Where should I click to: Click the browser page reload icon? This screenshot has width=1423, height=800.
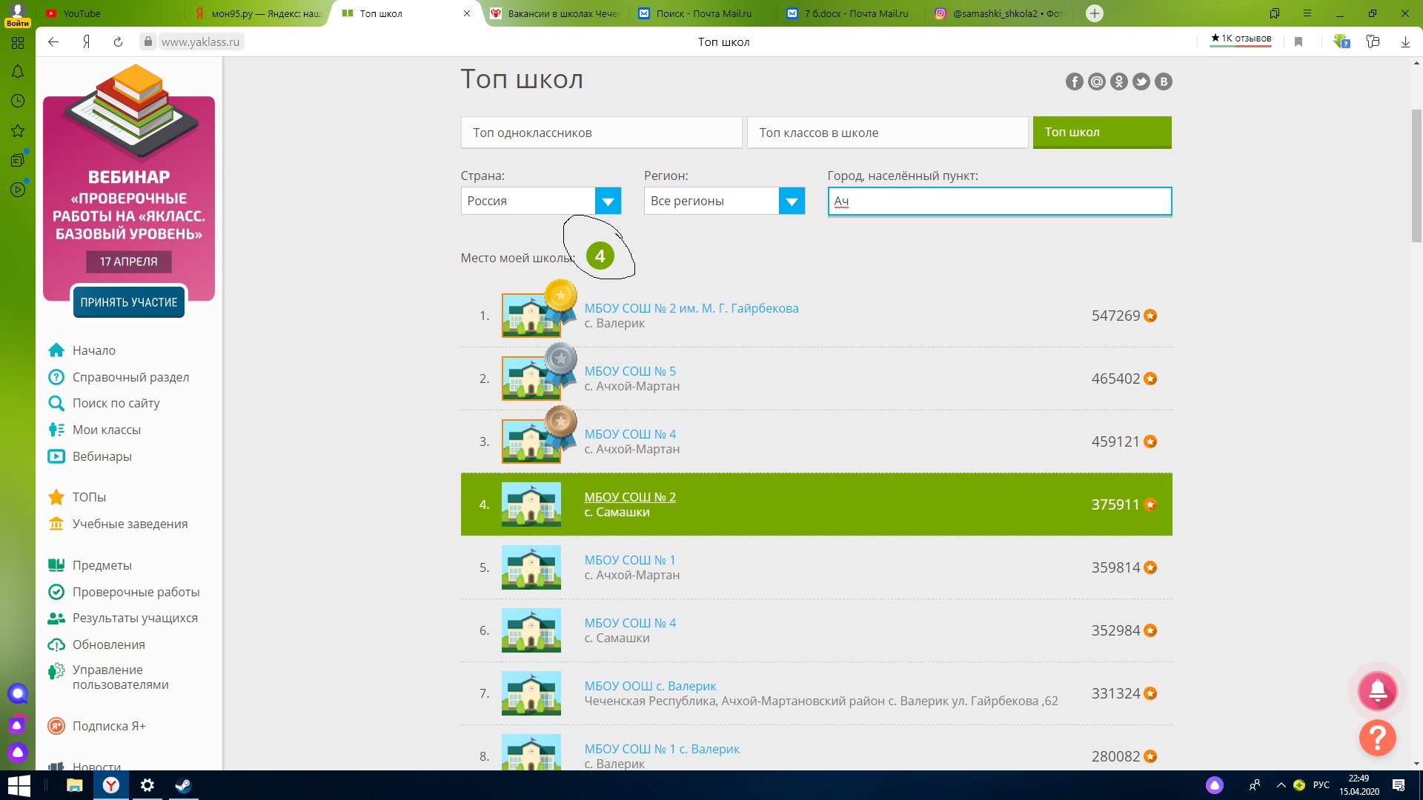(118, 42)
